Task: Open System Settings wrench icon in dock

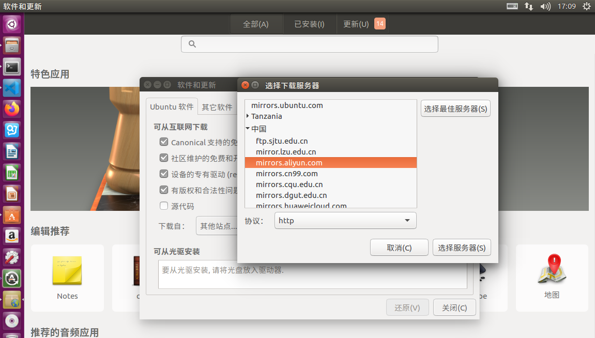Action: (x=12, y=257)
